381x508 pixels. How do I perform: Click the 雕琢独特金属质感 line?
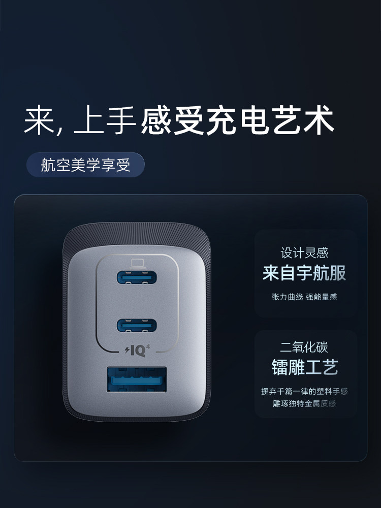pos(304,404)
